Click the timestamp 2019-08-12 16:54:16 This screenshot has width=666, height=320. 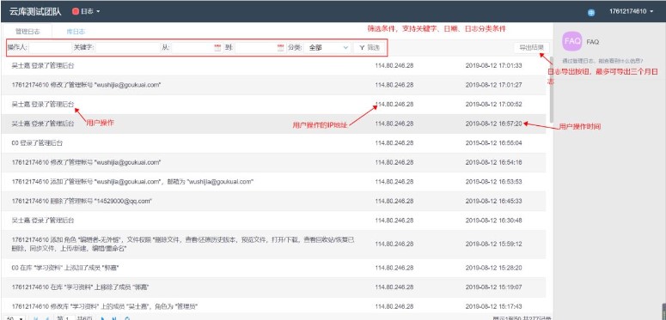pos(493,162)
